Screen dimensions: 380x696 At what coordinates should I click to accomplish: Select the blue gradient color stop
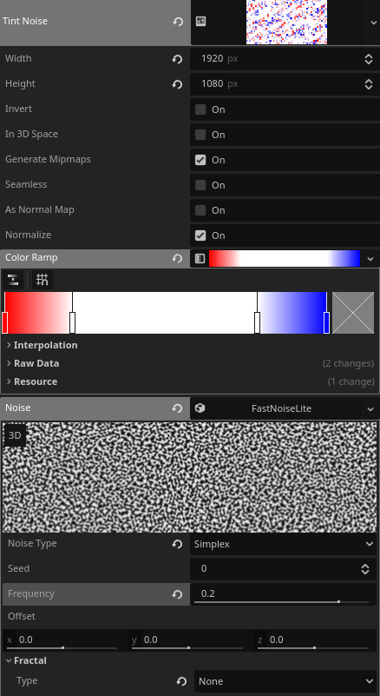326,322
